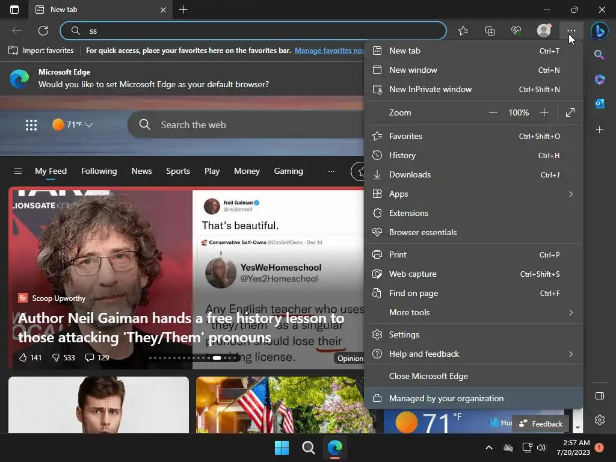Open Extensions from the menu
616x462 pixels.
tap(473, 214)
